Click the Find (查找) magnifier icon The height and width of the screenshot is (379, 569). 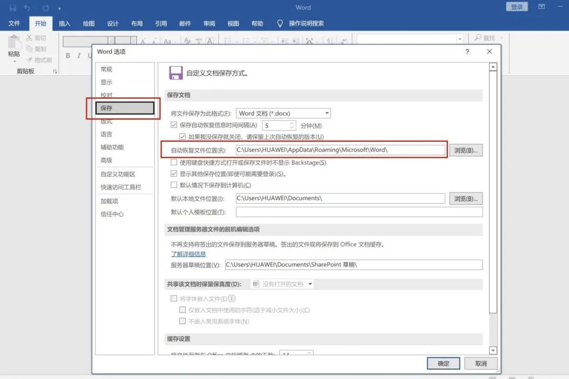(478, 37)
